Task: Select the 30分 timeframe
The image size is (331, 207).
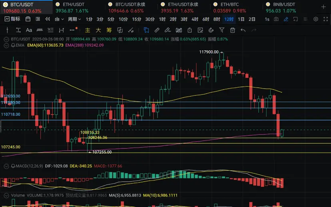Action: (x=150, y=19)
